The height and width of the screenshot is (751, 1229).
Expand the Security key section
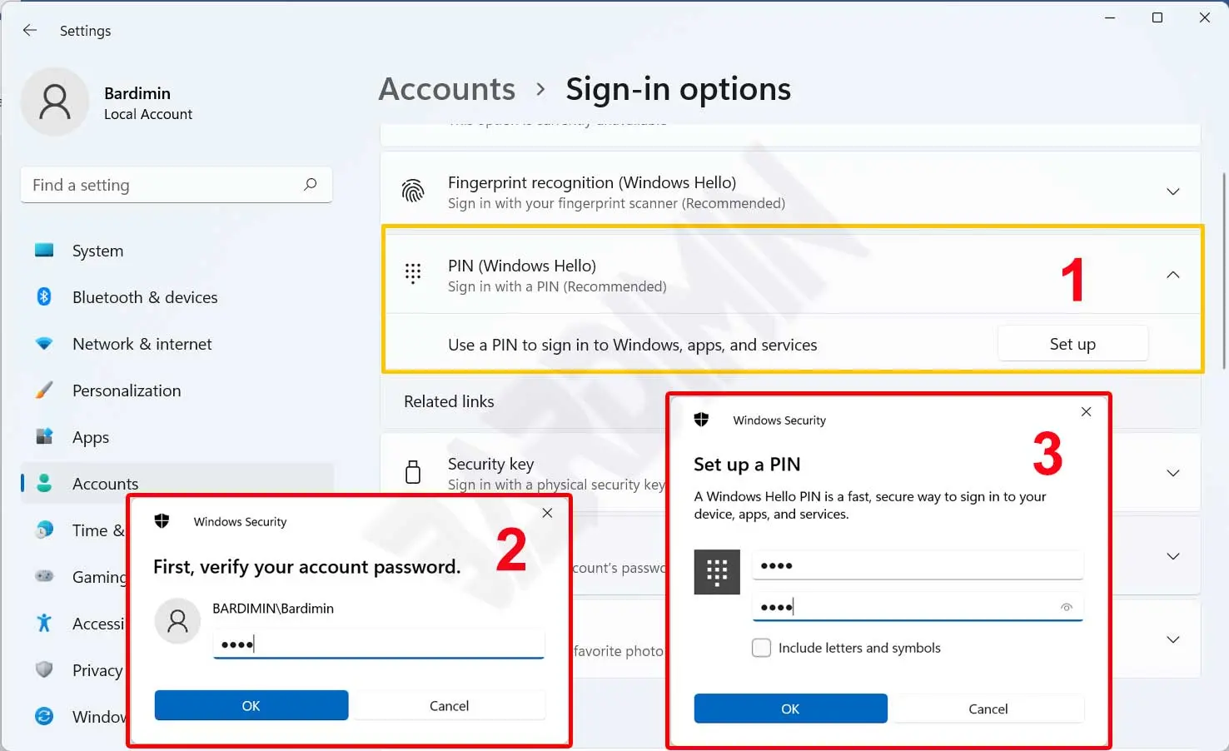point(1172,473)
